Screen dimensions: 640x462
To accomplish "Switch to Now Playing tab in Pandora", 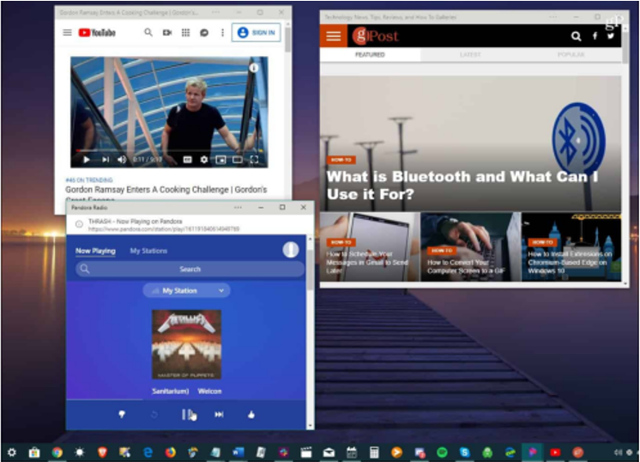I will [x=95, y=251].
